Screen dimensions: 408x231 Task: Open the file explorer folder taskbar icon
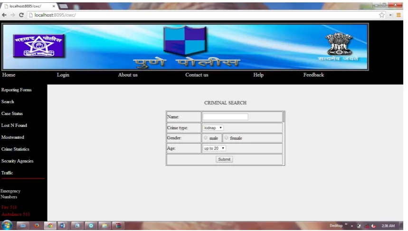(x=104, y=226)
